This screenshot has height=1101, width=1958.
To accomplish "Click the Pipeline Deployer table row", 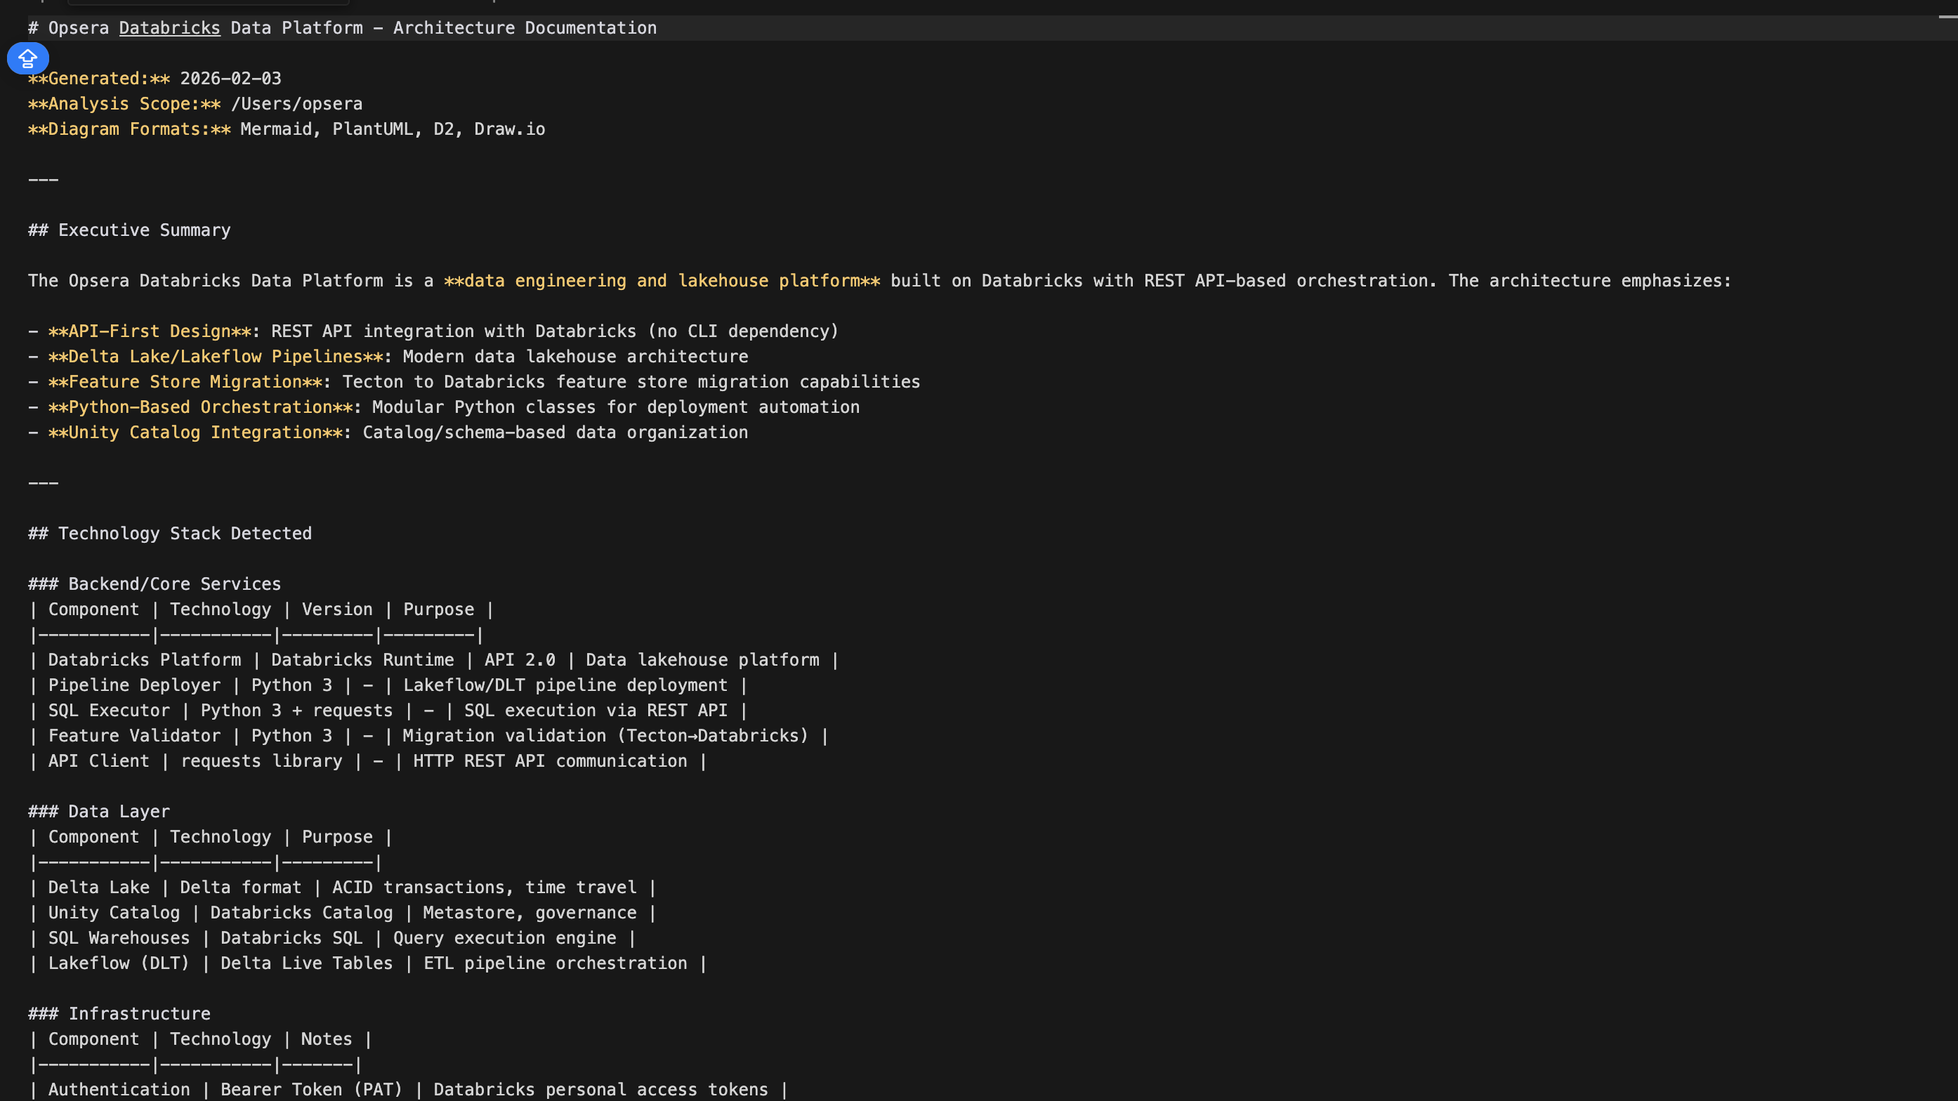I will click(x=388, y=685).
